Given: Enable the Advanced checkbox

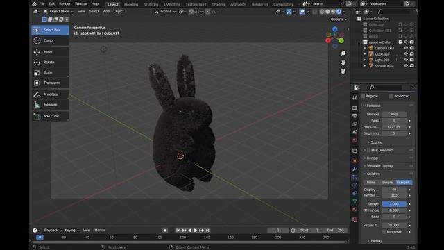Looking at the screenshot, I should coord(391,96).
